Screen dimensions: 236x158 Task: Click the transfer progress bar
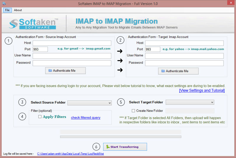(121, 137)
